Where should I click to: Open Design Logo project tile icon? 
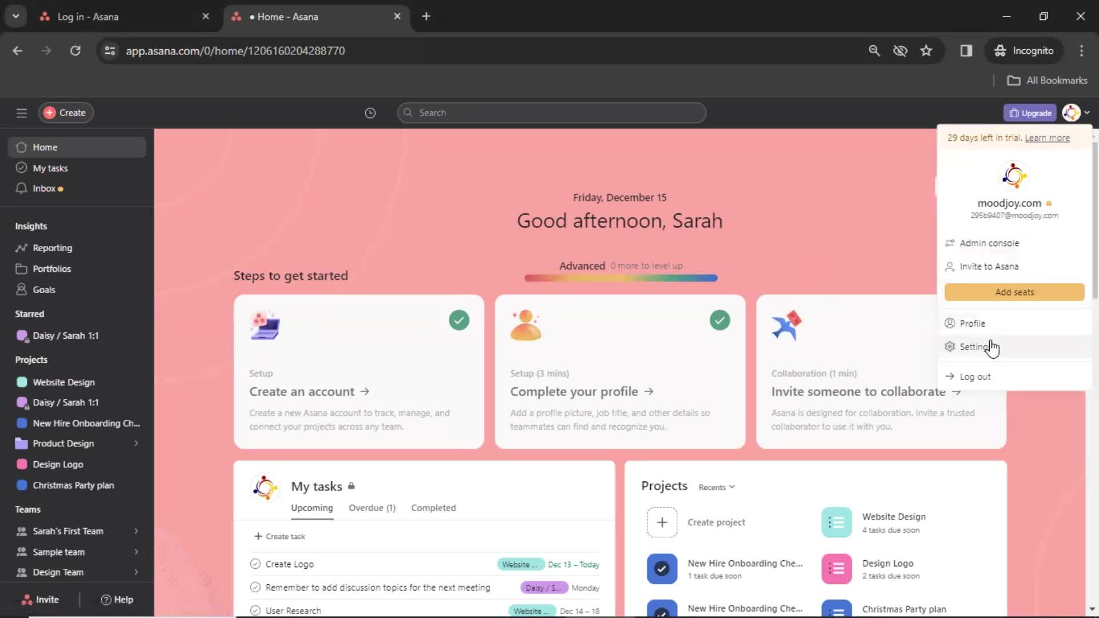(836, 569)
